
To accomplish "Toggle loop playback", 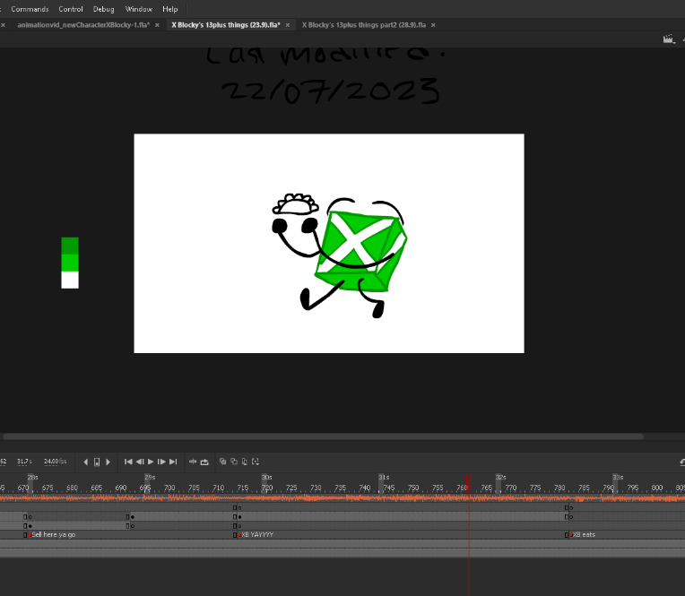I will [204, 462].
